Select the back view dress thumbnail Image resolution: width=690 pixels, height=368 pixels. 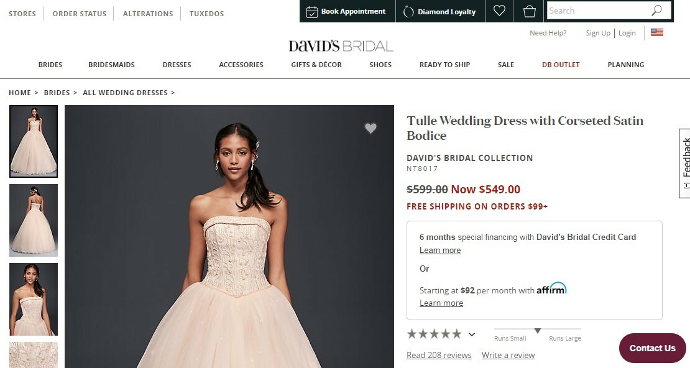[x=34, y=220]
